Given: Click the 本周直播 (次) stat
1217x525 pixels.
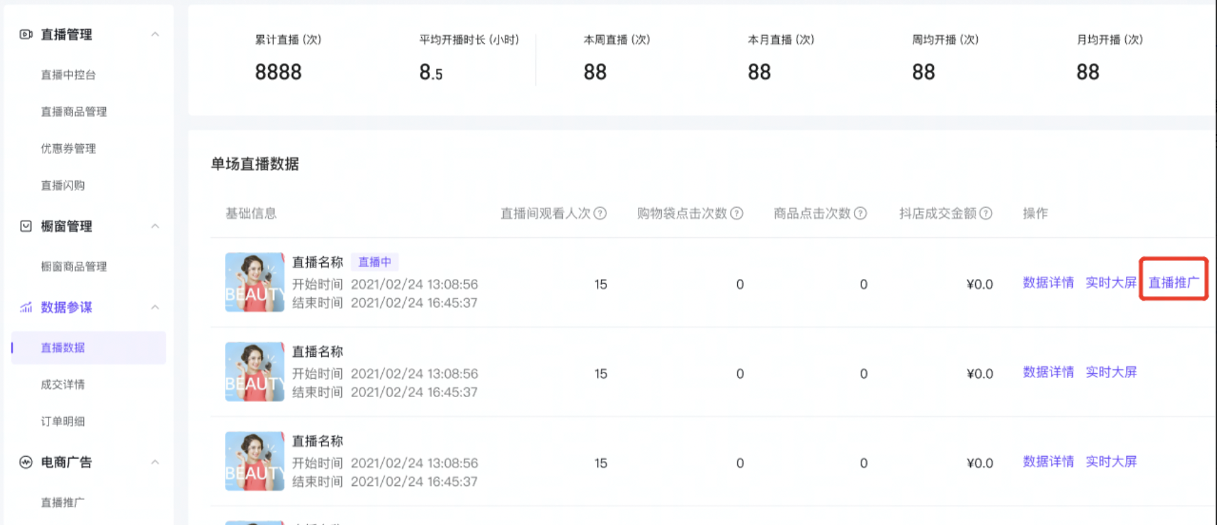Looking at the screenshot, I should click(x=617, y=58).
